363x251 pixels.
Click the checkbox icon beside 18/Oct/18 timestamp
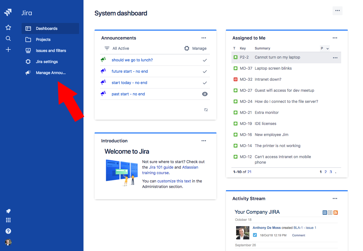tap(255, 235)
